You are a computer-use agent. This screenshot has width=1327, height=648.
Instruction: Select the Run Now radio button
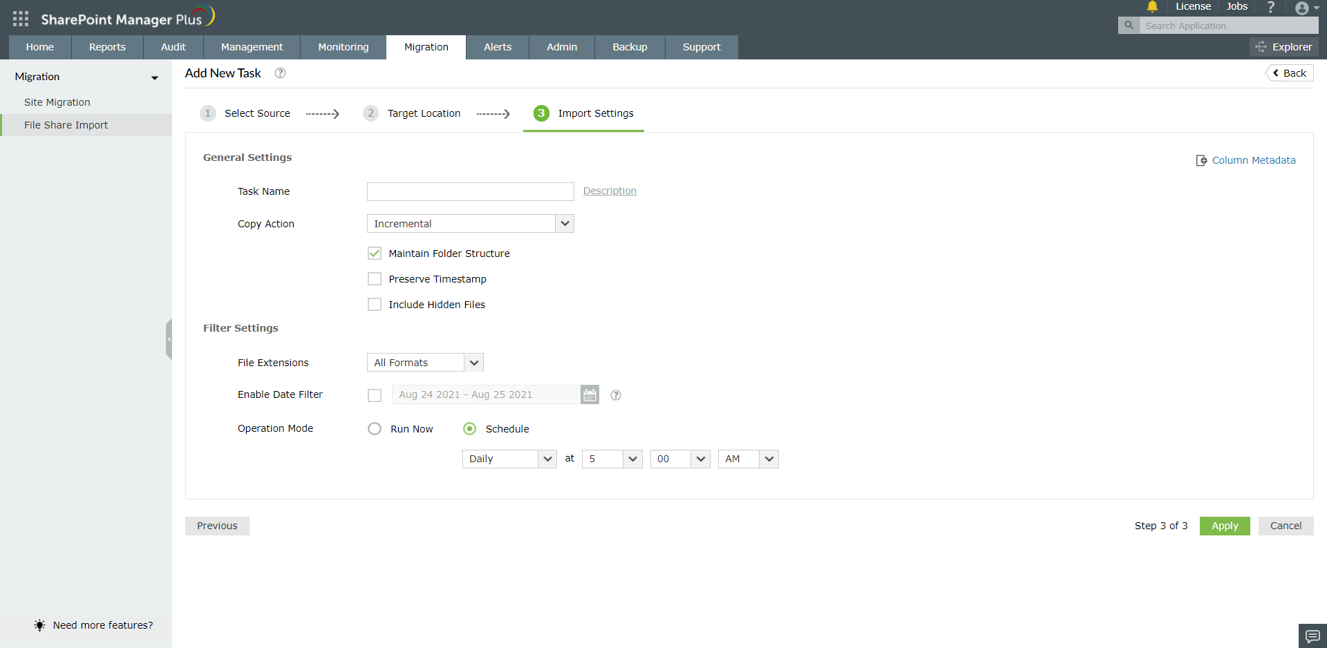tap(375, 429)
